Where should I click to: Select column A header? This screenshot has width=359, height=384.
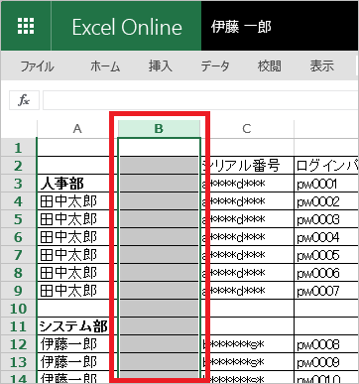77,129
